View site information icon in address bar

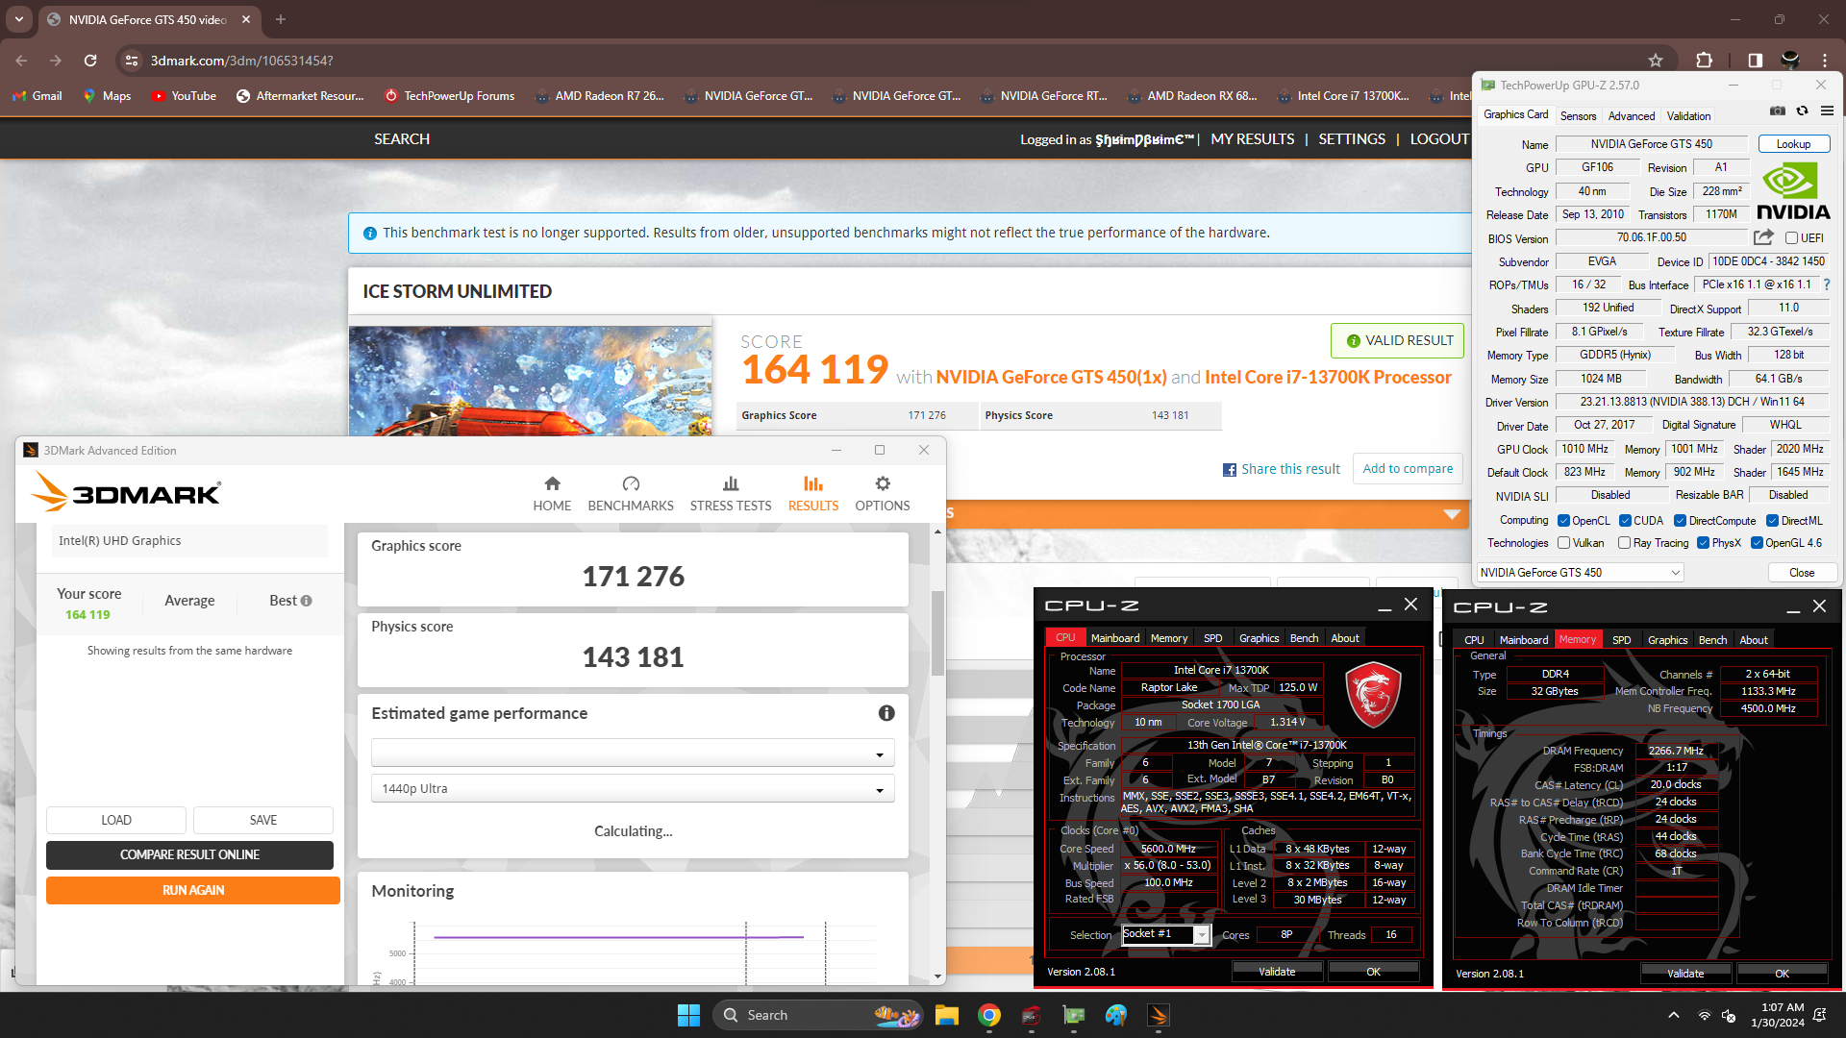pos(131,61)
